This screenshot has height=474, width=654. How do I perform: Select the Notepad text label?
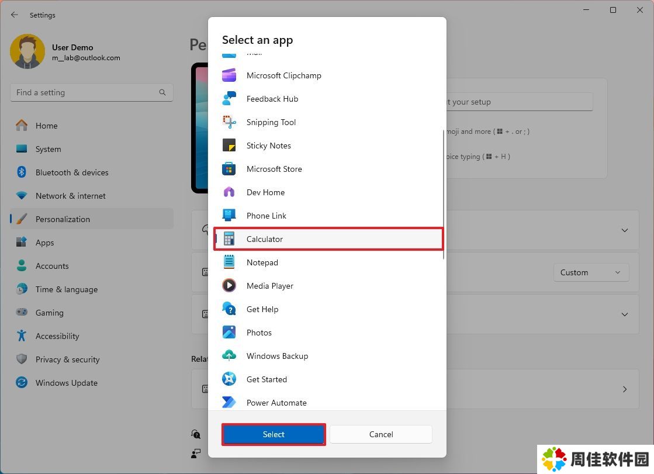pos(262,262)
